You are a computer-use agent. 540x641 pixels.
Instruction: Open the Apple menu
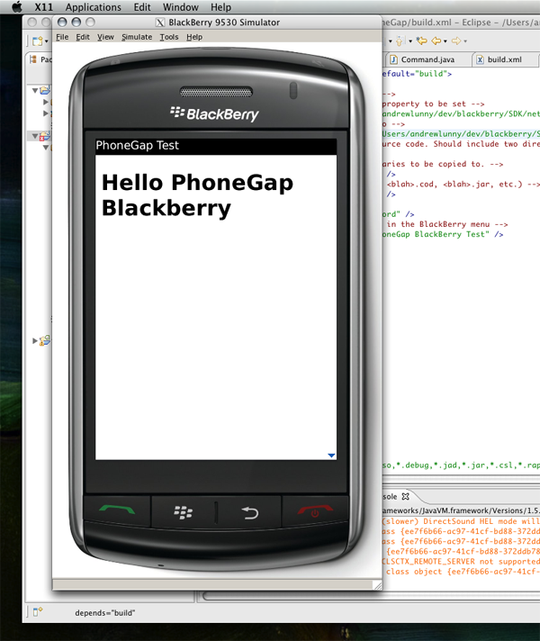click(x=17, y=7)
